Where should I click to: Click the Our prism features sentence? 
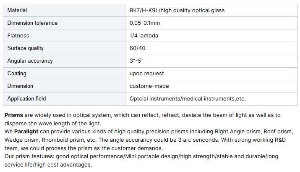click(x=141, y=161)
